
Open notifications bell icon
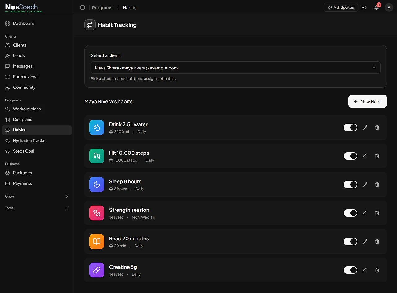(x=377, y=7)
